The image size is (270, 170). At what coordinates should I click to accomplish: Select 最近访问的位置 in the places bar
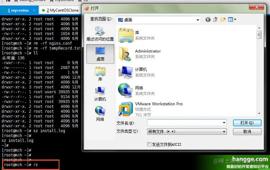[100, 34]
